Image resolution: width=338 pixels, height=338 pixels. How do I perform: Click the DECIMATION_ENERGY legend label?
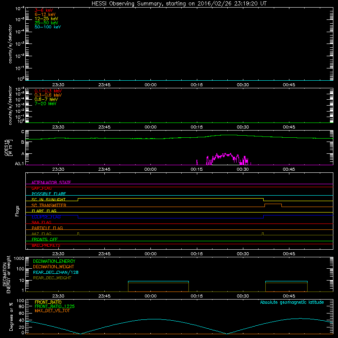click(54, 261)
